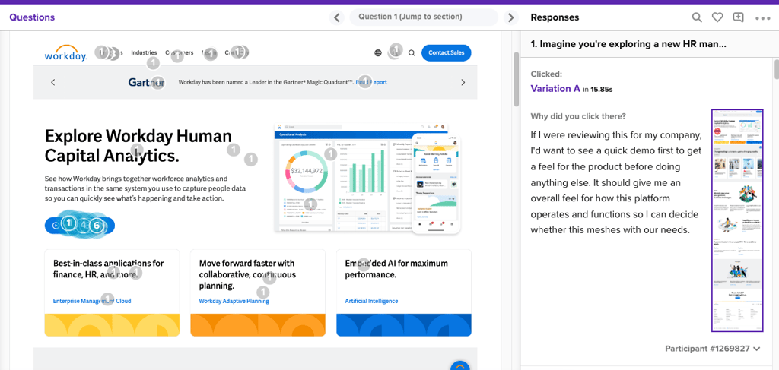The height and width of the screenshot is (370, 779).
Task: Click the blue demo button under the hero text
Action: (x=79, y=225)
